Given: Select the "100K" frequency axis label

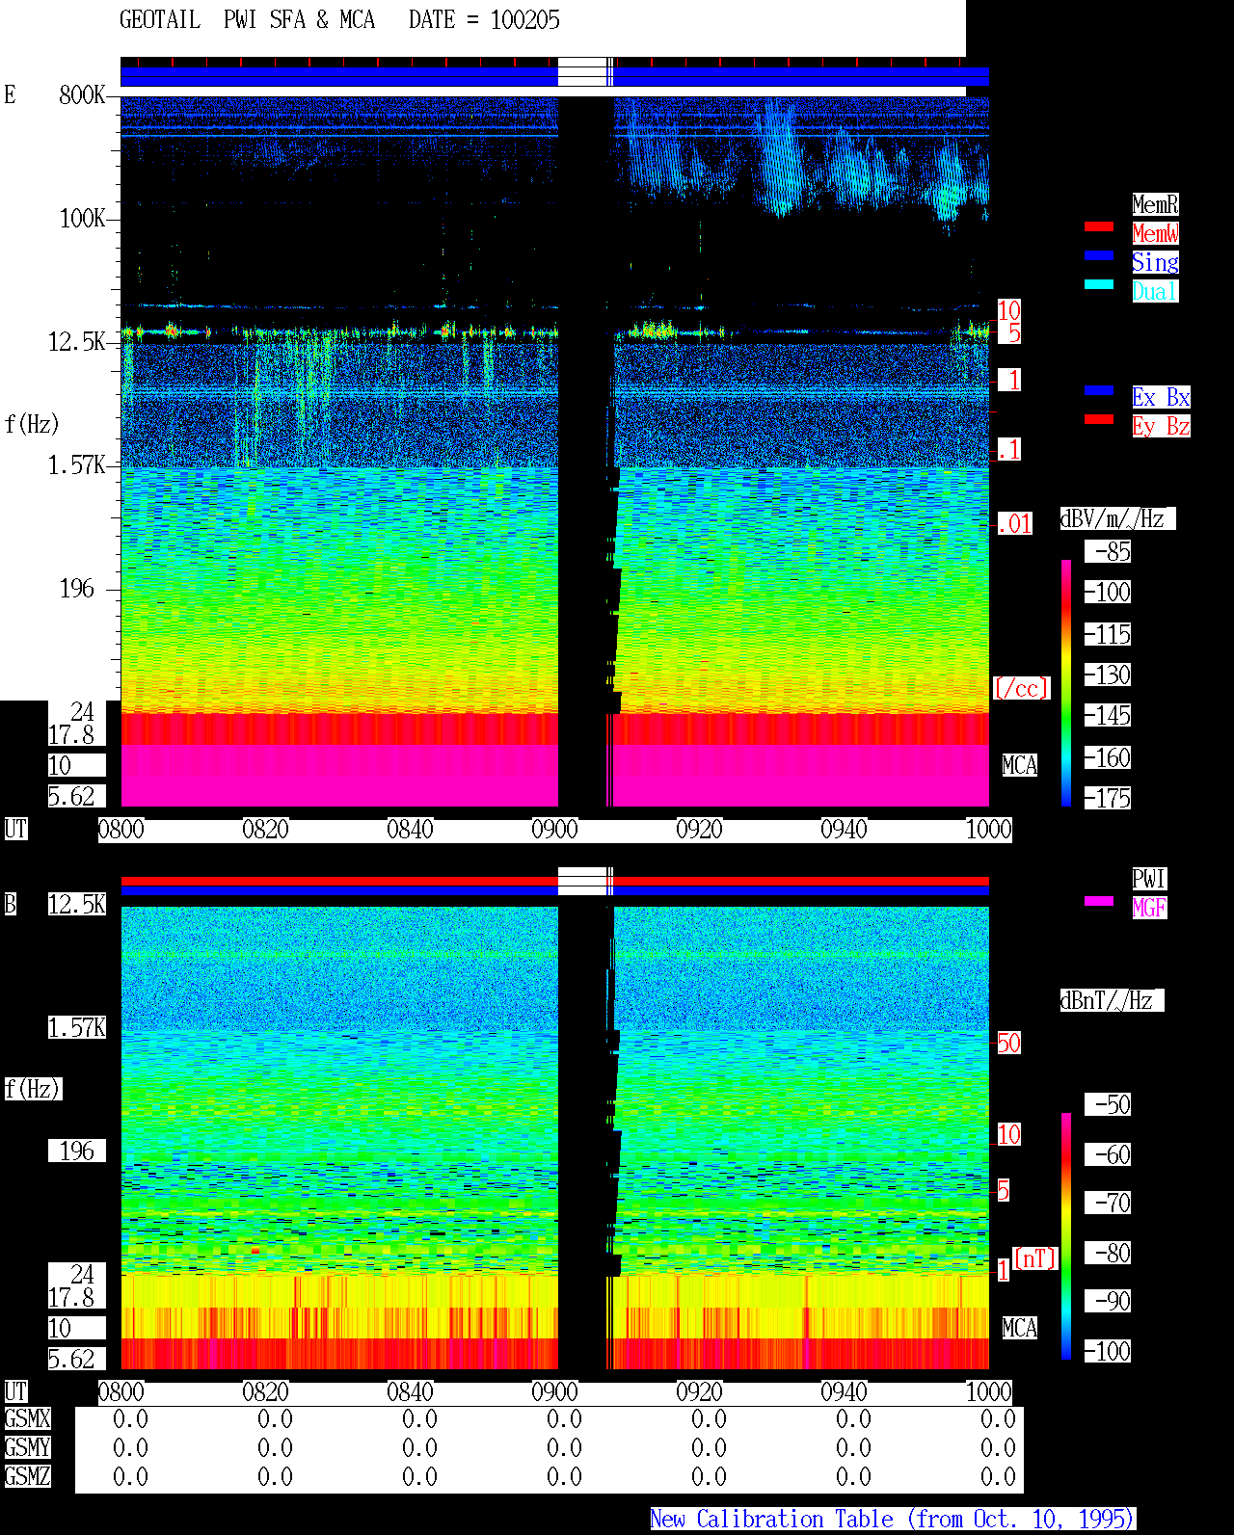Looking at the screenshot, I should point(83,218).
